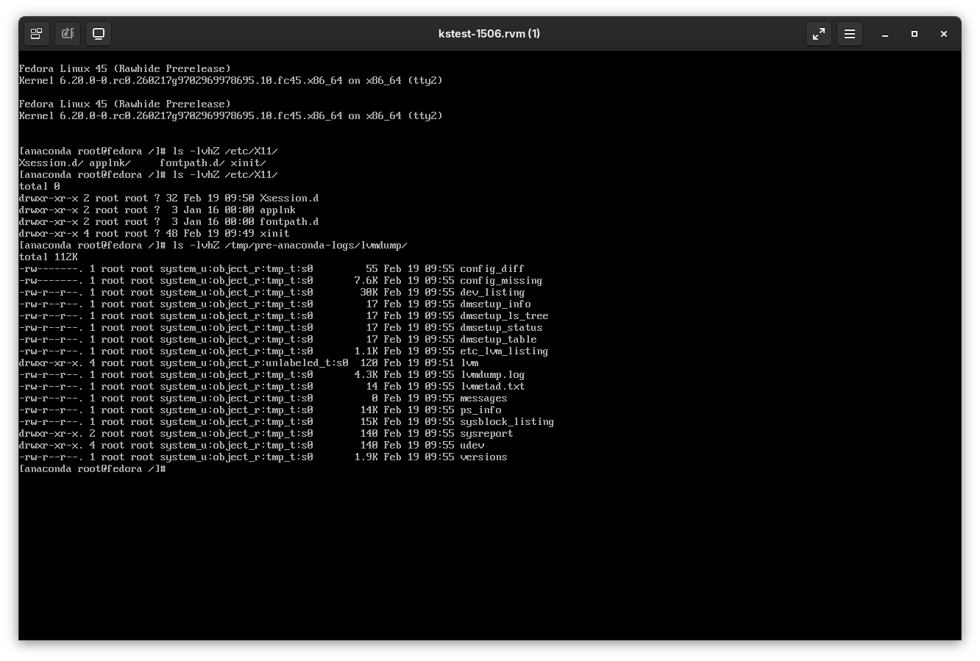Click the /tmp/pre-anaconda-logs/lvmdump/ path in command

pyautogui.click(x=316, y=246)
